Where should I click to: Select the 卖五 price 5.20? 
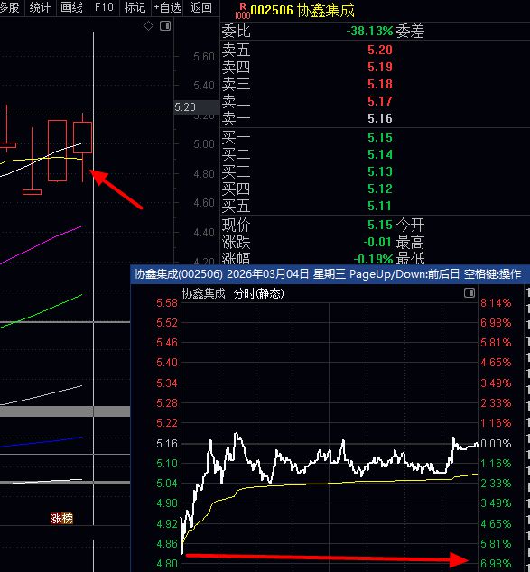coord(380,50)
